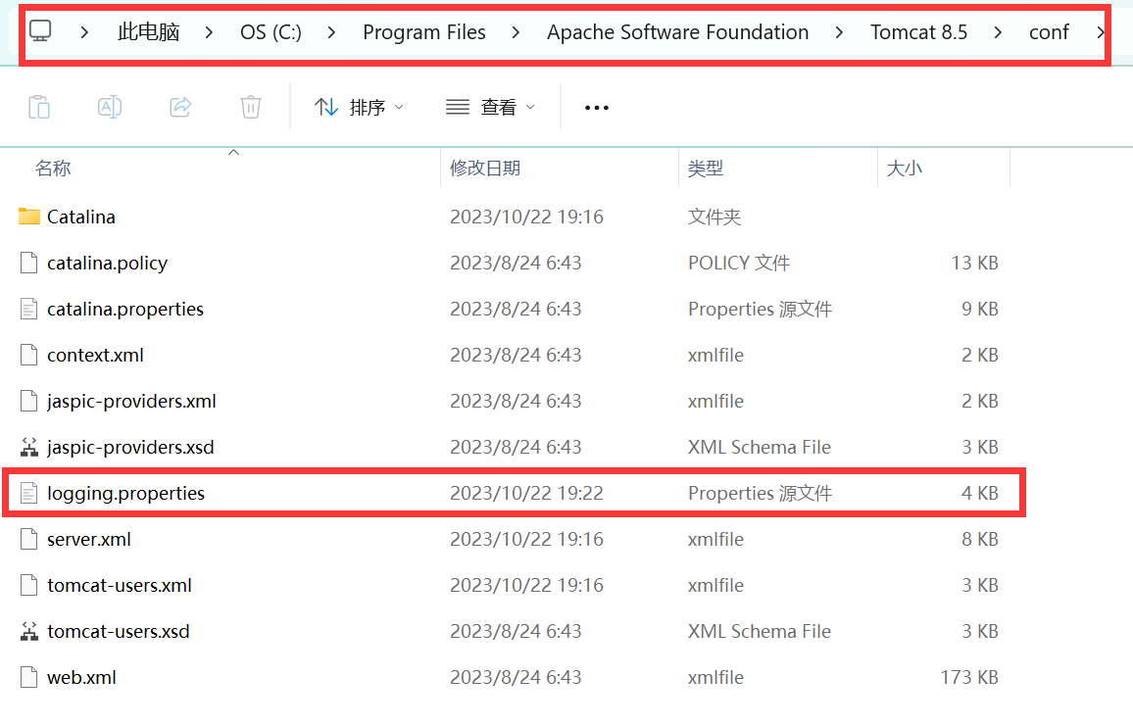1133x726 pixels.
Task: Go to 此电脑 in the breadcrumb
Action: click(148, 31)
